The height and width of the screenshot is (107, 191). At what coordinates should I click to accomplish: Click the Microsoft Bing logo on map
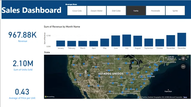click(50, 97)
